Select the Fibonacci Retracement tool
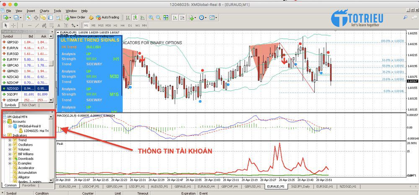Image resolution: width=419 pixels, height=195 pixels. coord(51,25)
